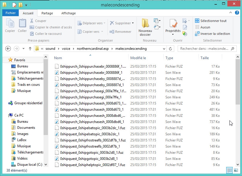
Task: Open Quick Access Toolbar customize dropdown
Action: [x=26, y=5]
